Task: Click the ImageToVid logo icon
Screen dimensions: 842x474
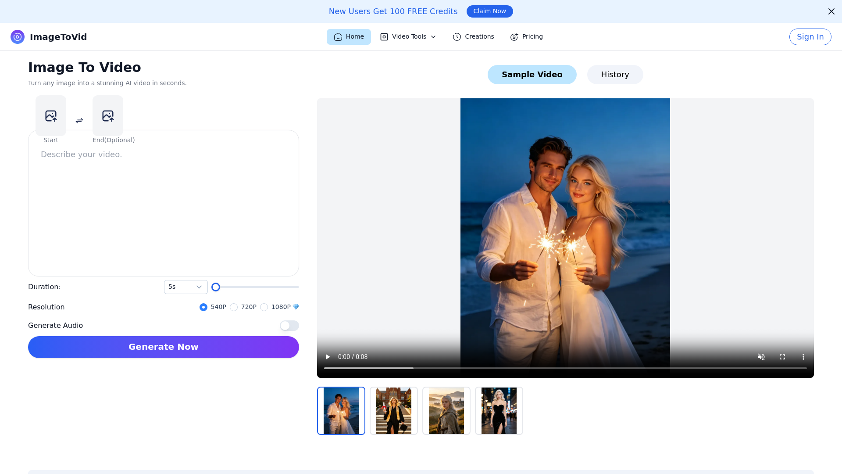Action: [18, 37]
